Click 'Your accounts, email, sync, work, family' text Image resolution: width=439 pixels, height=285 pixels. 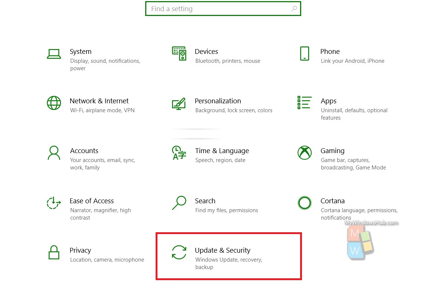103,164
